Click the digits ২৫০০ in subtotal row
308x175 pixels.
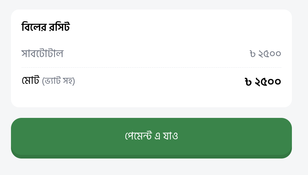(270, 54)
